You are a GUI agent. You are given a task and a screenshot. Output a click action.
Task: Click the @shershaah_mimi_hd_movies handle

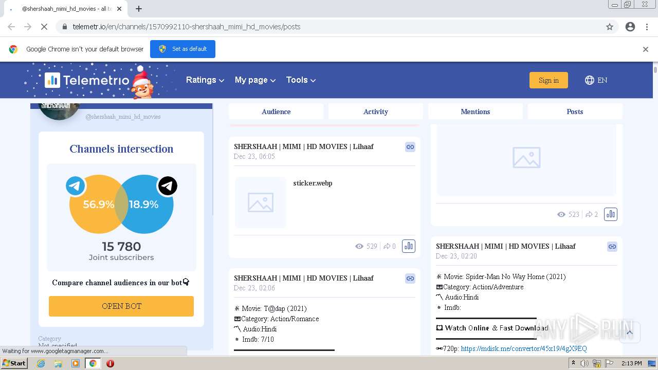[x=123, y=117]
